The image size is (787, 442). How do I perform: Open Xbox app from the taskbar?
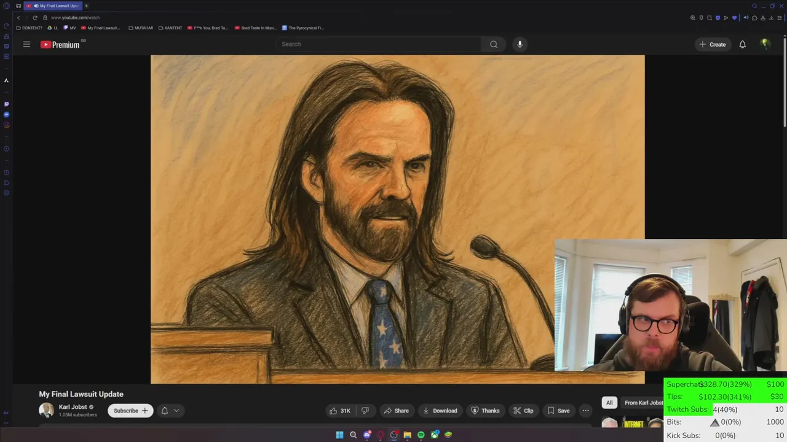(x=435, y=435)
